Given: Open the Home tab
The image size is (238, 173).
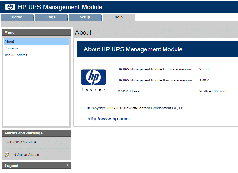Looking at the screenshot, I should coord(17,17).
